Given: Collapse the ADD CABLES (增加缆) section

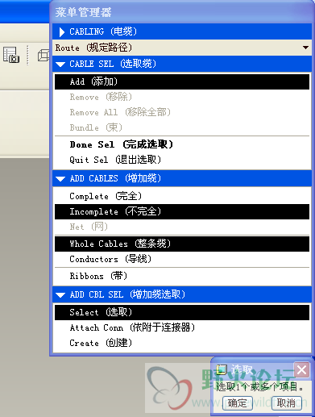Looking at the screenshot, I should [x=182, y=178].
